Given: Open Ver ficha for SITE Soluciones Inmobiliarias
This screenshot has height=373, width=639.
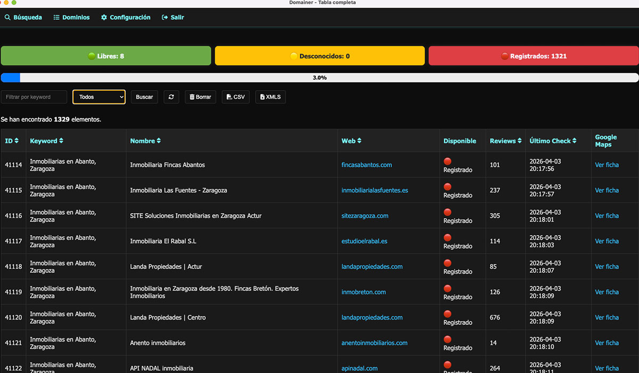Looking at the screenshot, I should (607, 216).
